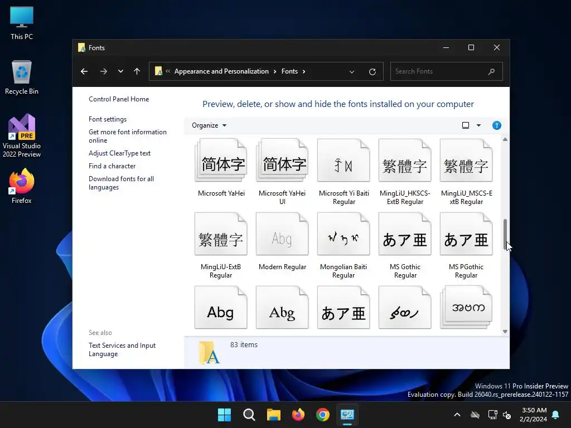Launch Visual Studio 2022 Preview desktop shortcut
The image size is (571, 428).
click(x=22, y=135)
